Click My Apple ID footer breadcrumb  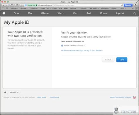pos(14,92)
